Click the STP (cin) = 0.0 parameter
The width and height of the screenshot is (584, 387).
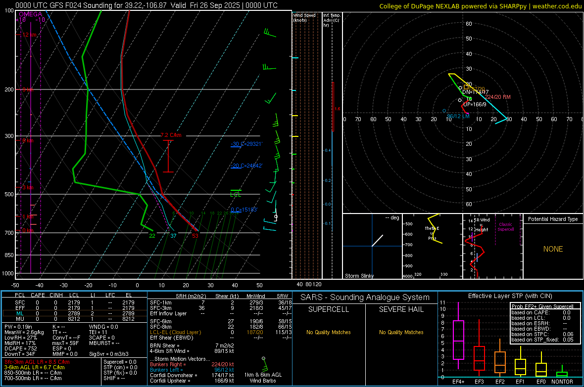pos(120,367)
